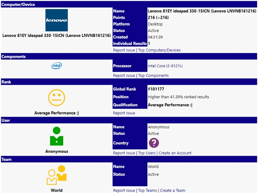The height and width of the screenshot is (193, 258).
Task: Click the neutral face Average Performance icon
Action: 57,98
